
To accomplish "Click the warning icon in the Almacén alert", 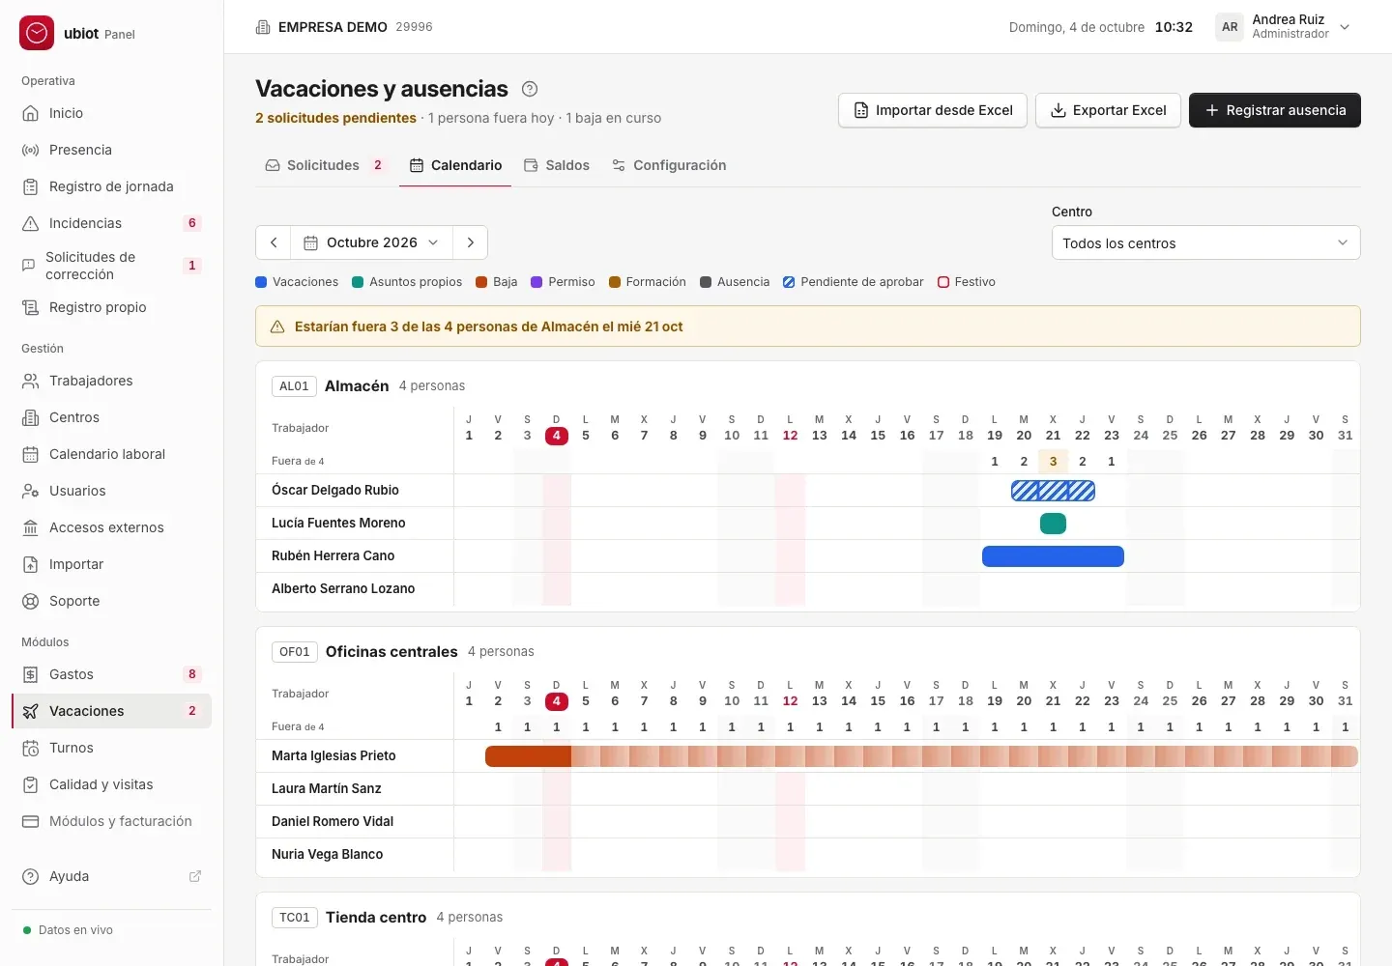I will coord(277,327).
